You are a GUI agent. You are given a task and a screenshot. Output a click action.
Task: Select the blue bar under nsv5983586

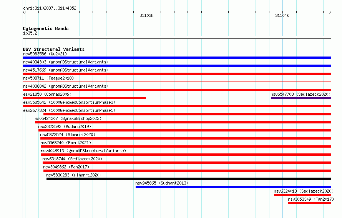coord(177,58)
